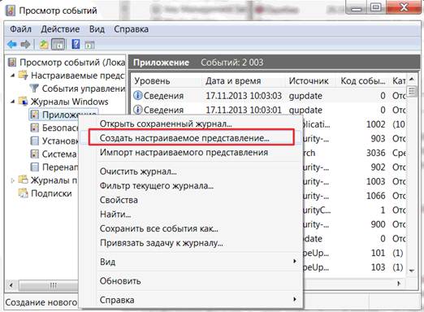
Task: Select the event row with code 900
Action: coord(354,224)
